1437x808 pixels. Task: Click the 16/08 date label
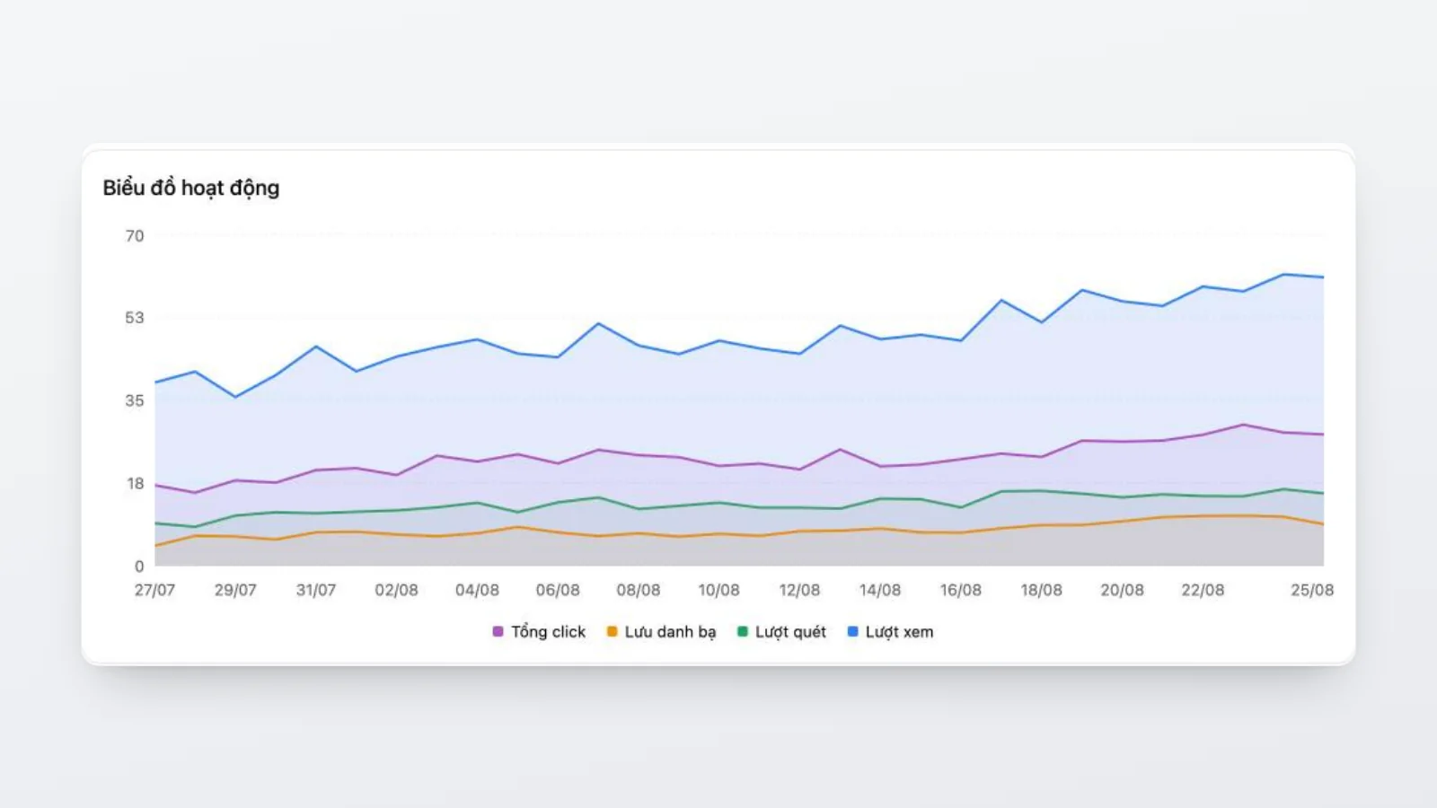[961, 591]
